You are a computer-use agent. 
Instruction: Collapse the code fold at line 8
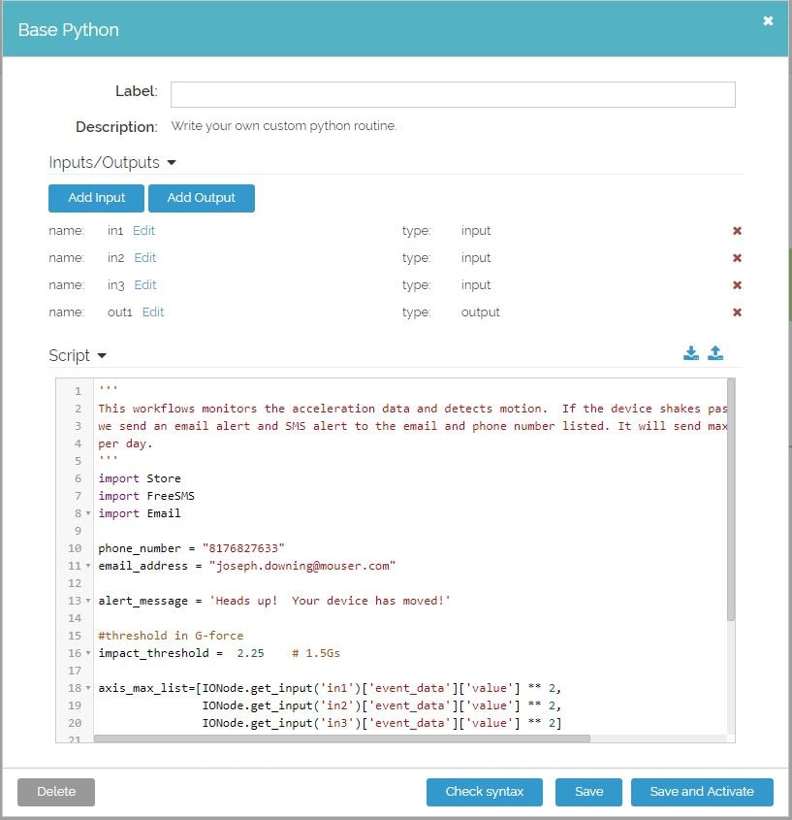(x=87, y=513)
